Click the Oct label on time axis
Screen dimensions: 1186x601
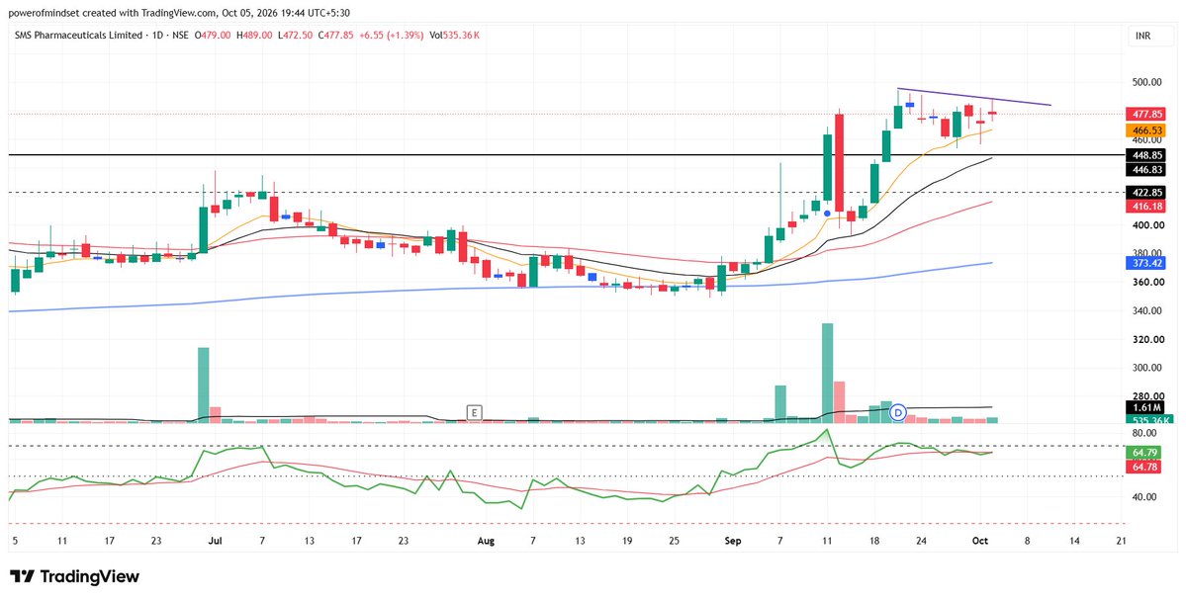pyautogui.click(x=978, y=542)
